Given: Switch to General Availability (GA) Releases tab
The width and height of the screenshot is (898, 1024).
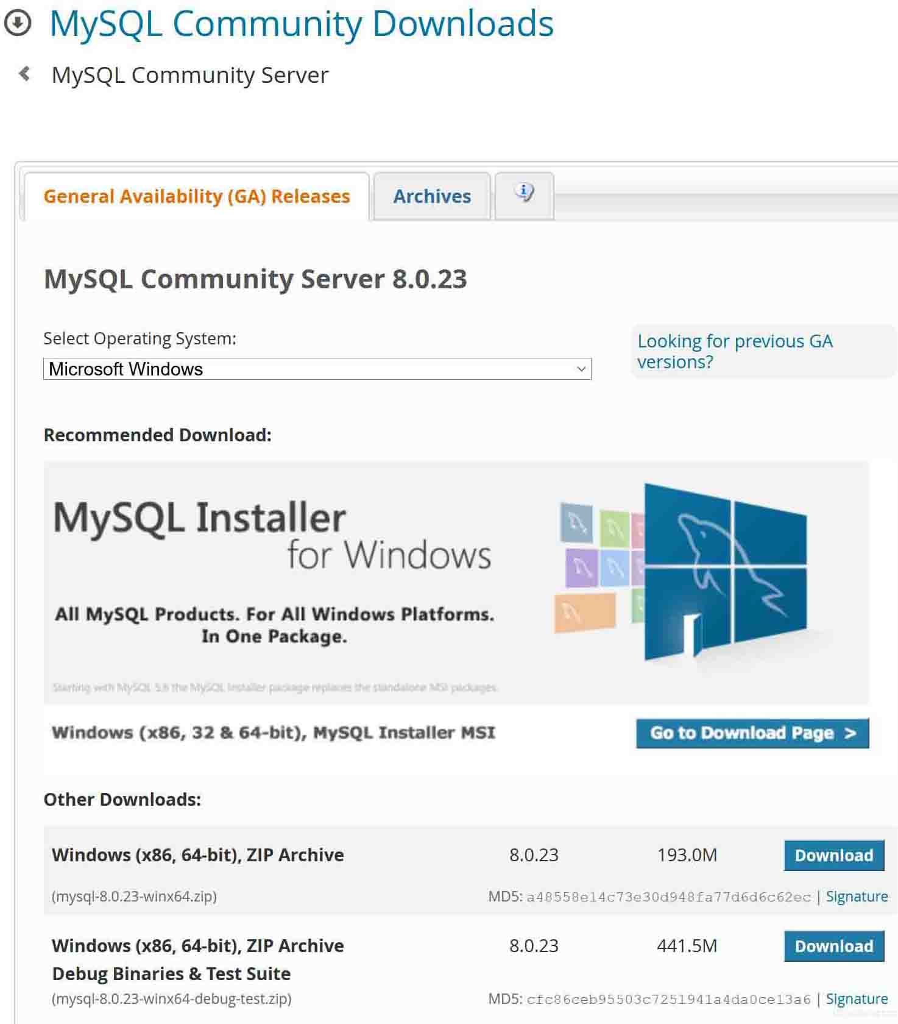Looking at the screenshot, I should (x=197, y=196).
